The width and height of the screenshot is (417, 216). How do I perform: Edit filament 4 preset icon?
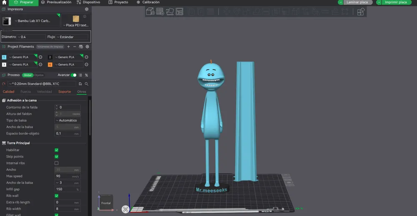tap(86, 64)
